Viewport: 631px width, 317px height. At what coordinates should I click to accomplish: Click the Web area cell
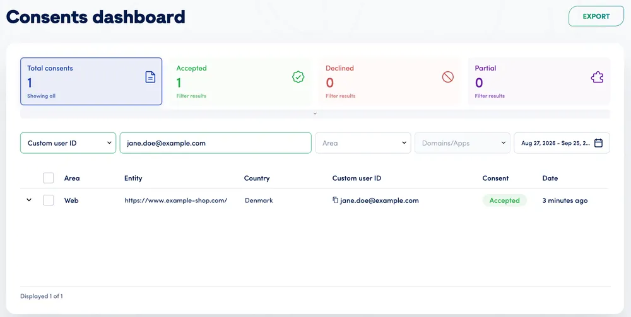tap(71, 200)
